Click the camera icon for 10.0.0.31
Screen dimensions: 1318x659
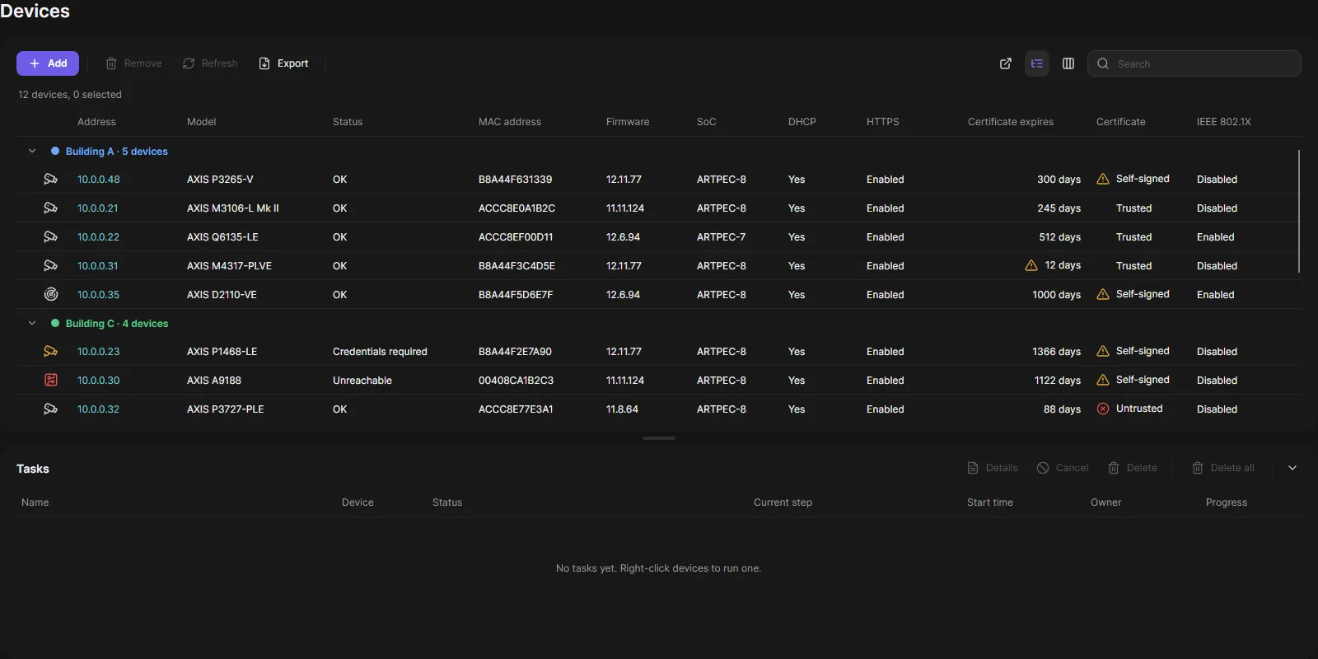coord(50,265)
